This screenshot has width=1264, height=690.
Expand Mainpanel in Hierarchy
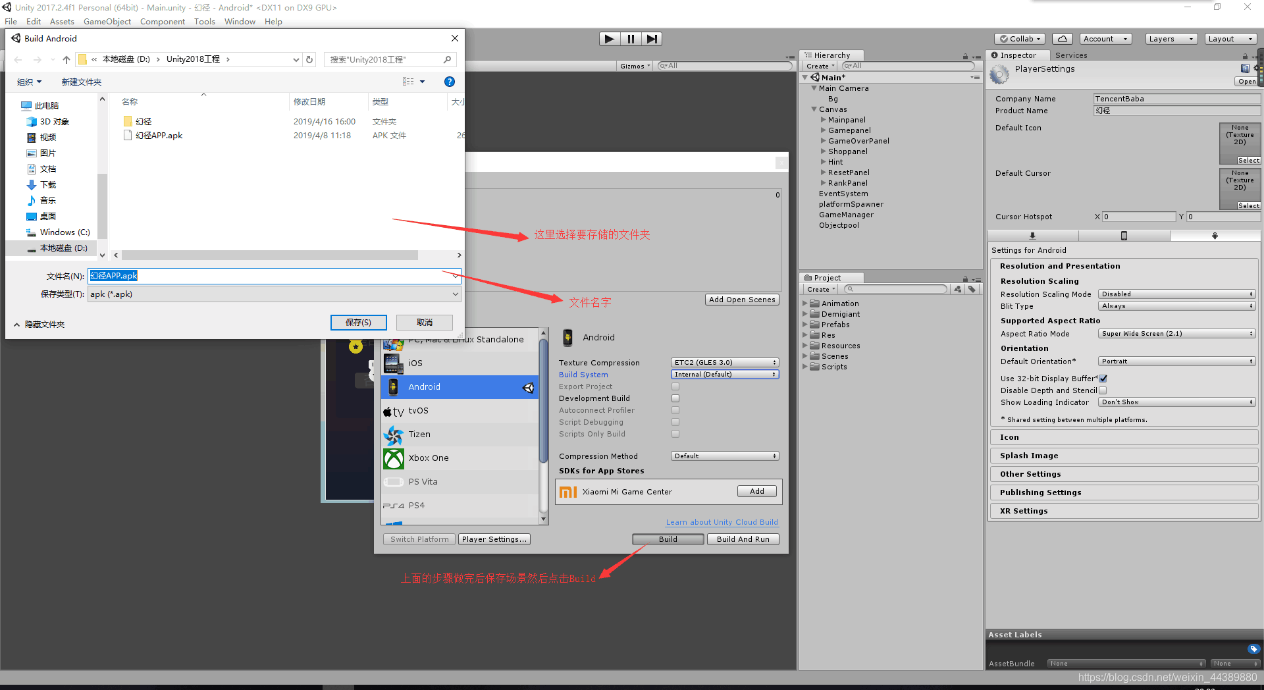click(x=824, y=120)
